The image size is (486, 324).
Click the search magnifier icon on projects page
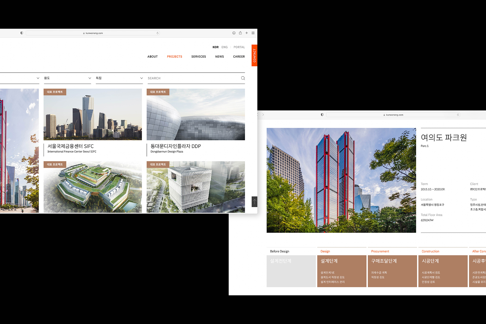[x=243, y=78]
